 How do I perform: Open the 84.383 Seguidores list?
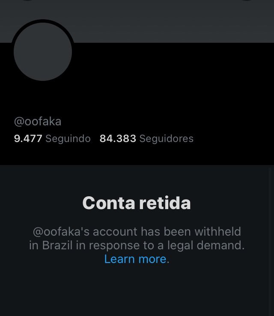(146, 139)
